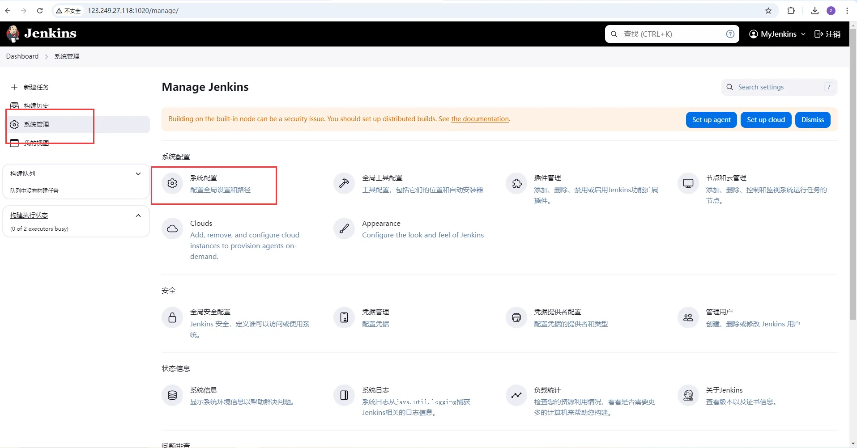Go back with the browser back arrow
The width and height of the screenshot is (857, 448).
8,11
